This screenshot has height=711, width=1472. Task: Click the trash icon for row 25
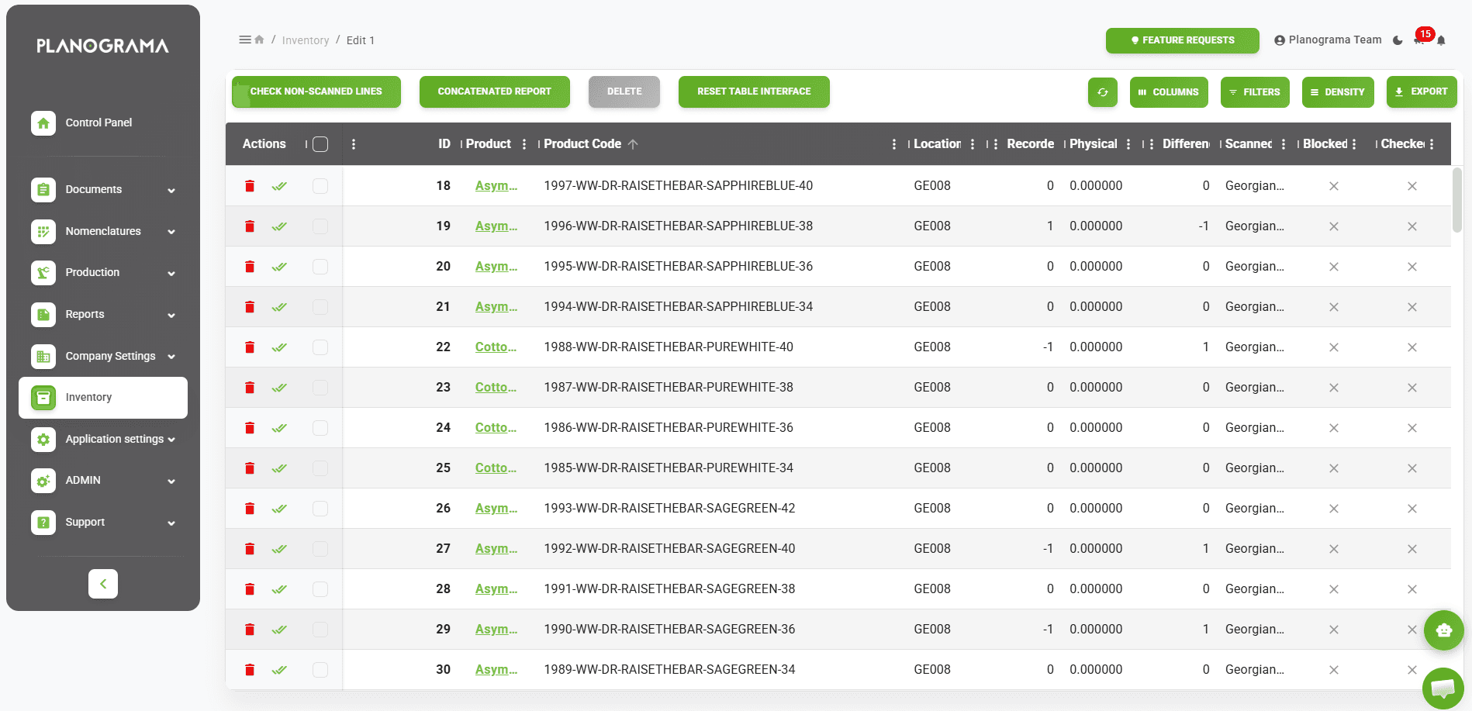(x=250, y=468)
